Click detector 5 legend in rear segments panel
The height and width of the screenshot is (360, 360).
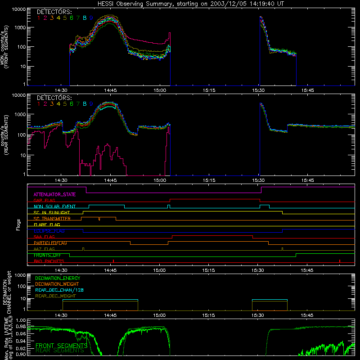point(65,104)
